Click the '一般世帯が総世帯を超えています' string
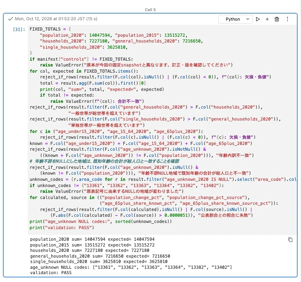 pos(103,113)
